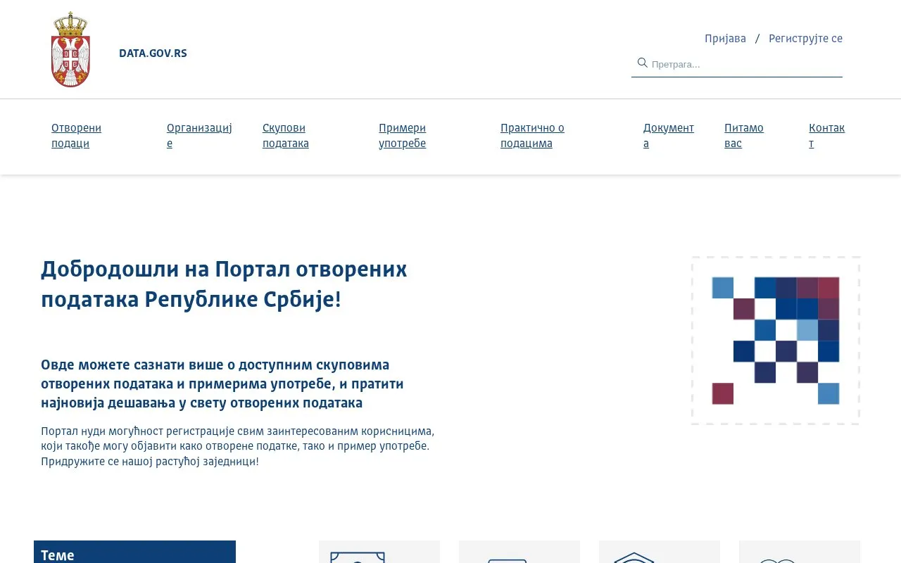Viewport: 901px width, 563px height.
Task: Open the Региструјте се registration link
Action: pyautogui.click(x=805, y=38)
